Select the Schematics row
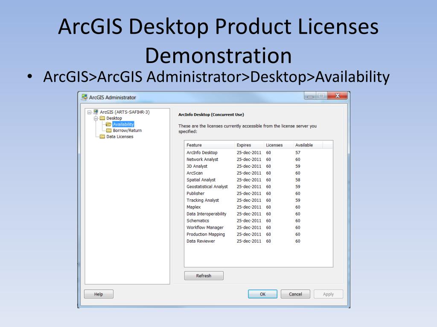Screen dimensions: 437x327 coord(258,221)
